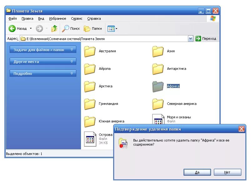252x186 pixels.
Task: Go up one folder level icon
Action: (x=54, y=28)
